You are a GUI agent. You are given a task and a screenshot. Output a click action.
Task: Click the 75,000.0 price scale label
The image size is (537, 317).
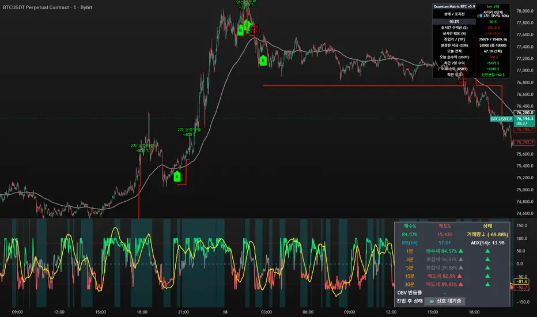525,190
